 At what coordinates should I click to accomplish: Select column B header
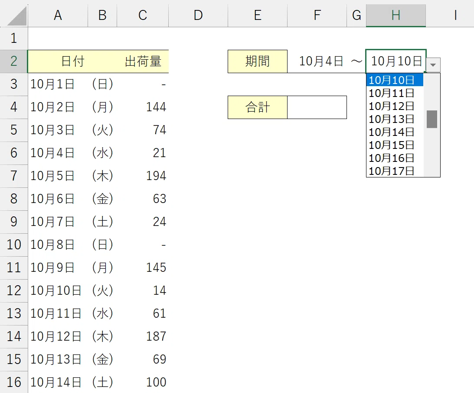coord(102,16)
